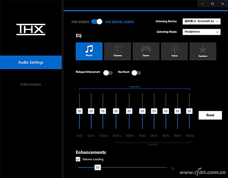This screenshot has width=228, height=178.
Task: Click the 1kHz EQ slider handle
Action: (x=142, y=111)
